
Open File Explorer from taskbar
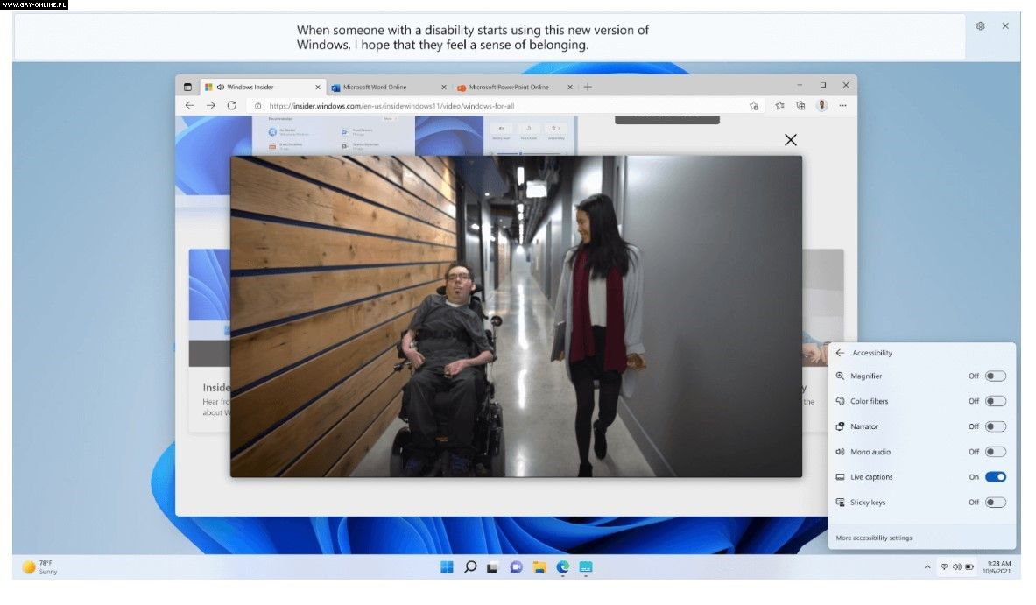539,567
